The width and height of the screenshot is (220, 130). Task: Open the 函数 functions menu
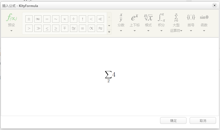(x=204, y=22)
